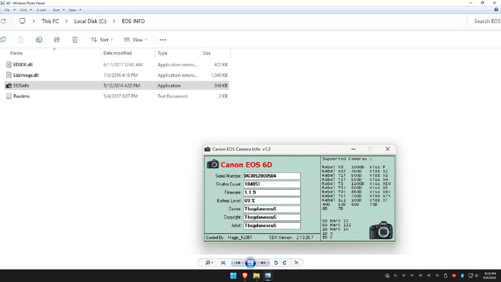Click the Copy icon in Explorer toolbar
This screenshot has height=282, width=501.
coord(3,40)
